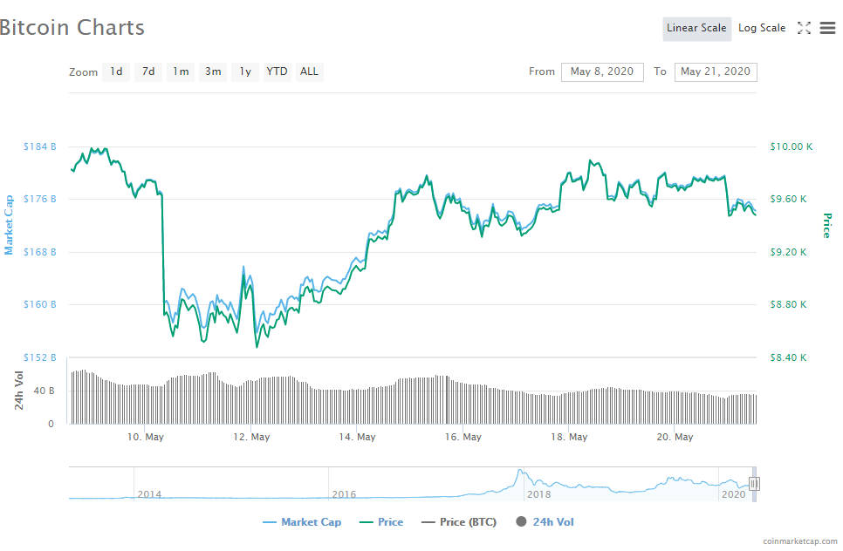Zoom chart to 1y
Image resolution: width=843 pixels, height=551 pixels.
245,71
